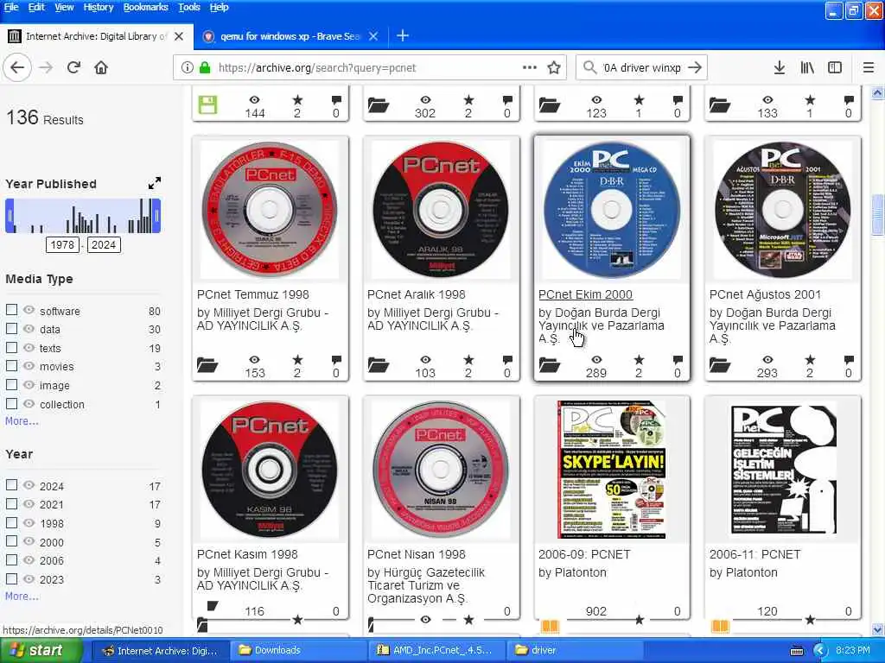The width and height of the screenshot is (885, 663).
Task: Toggle eye visibility for software filter
Action: 29,310
